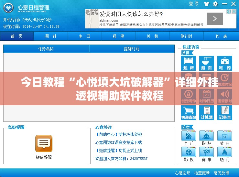
Task: Sort by 任务名称 column header
Action: (x=46, y=49)
